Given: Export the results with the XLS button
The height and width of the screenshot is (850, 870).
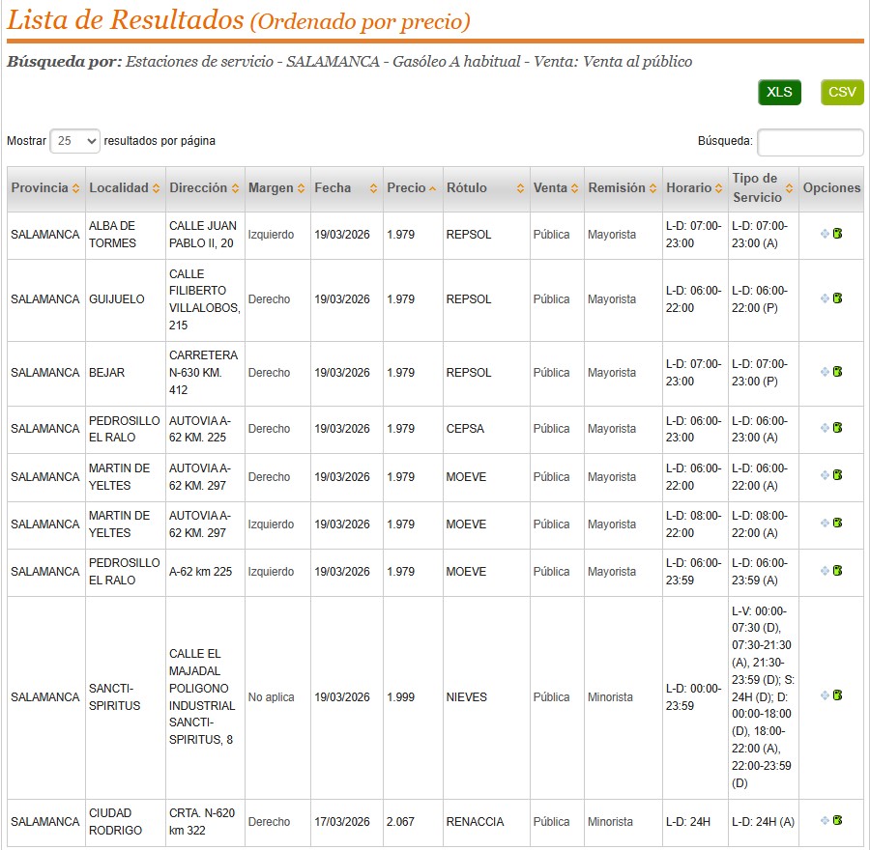Looking at the screenshot, I should click(x=779, y=93).
